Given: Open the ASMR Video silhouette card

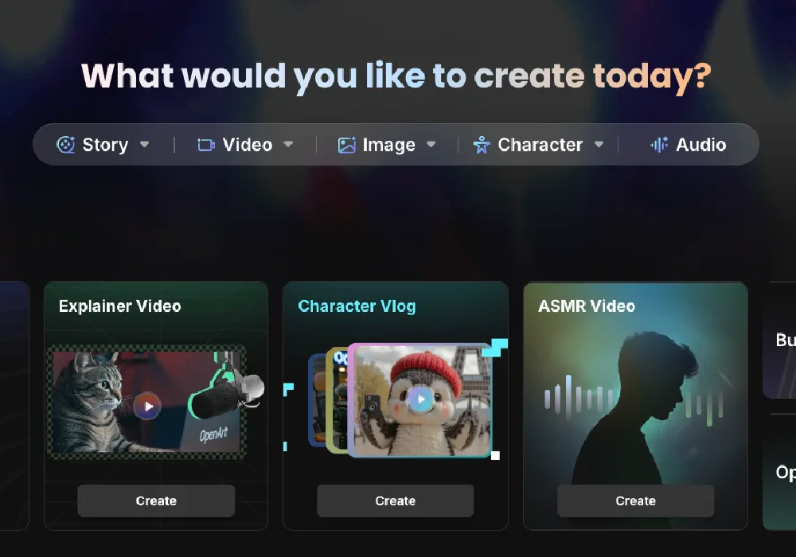Looking at the screenshot, I should (635, 406).
